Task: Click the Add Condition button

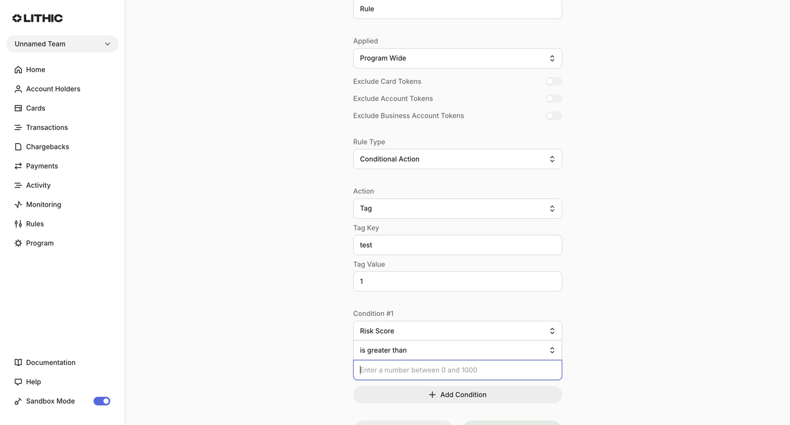Action: pos(457,395)
